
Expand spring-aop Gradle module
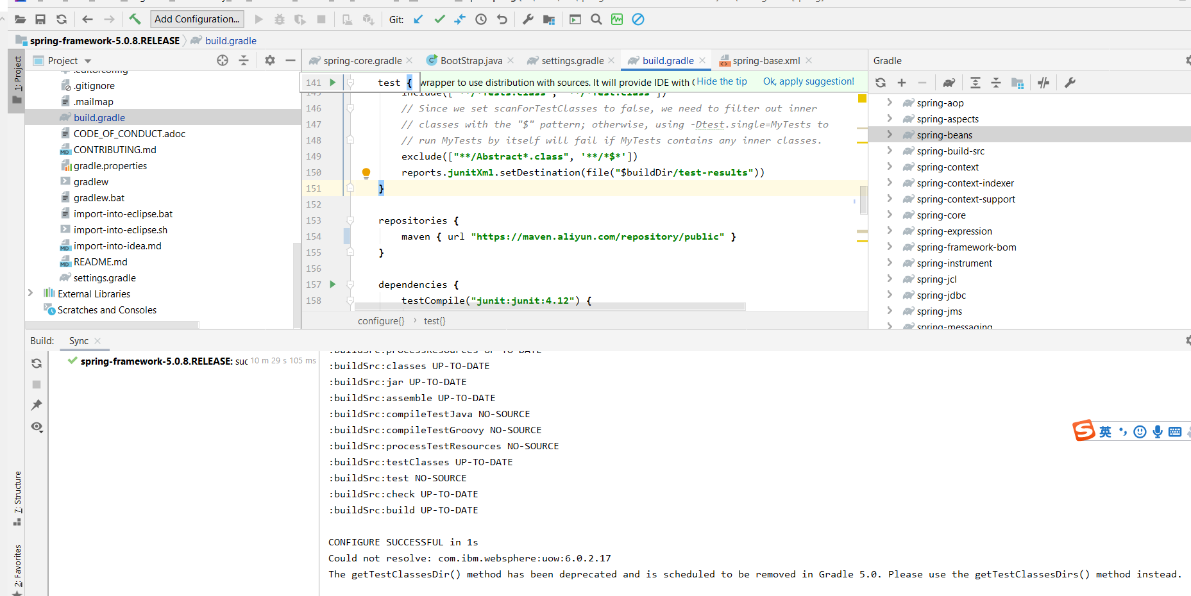[x=890, y=102]
